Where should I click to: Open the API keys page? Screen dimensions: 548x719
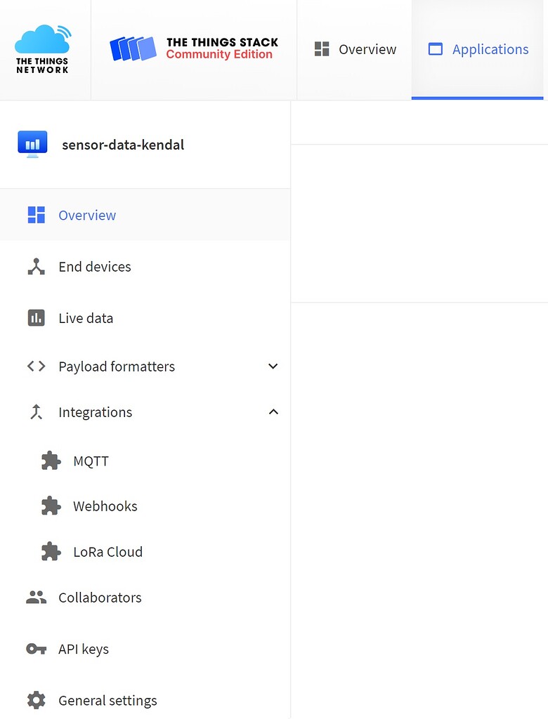(83, 649)
